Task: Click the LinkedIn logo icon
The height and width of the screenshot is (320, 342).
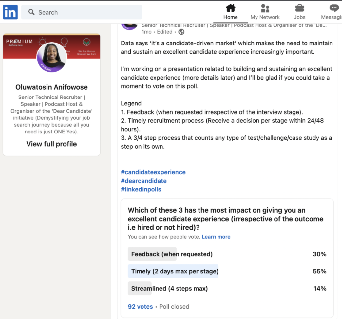Action: (10, 12)
